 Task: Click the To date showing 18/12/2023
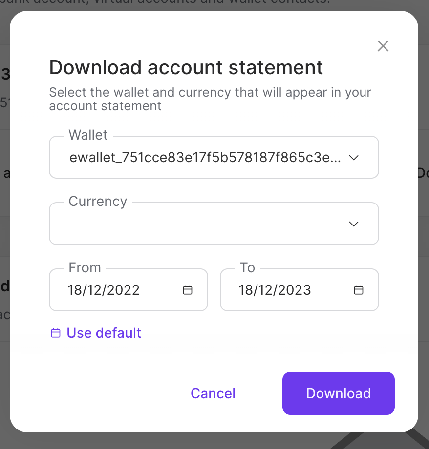click(274, 289)
